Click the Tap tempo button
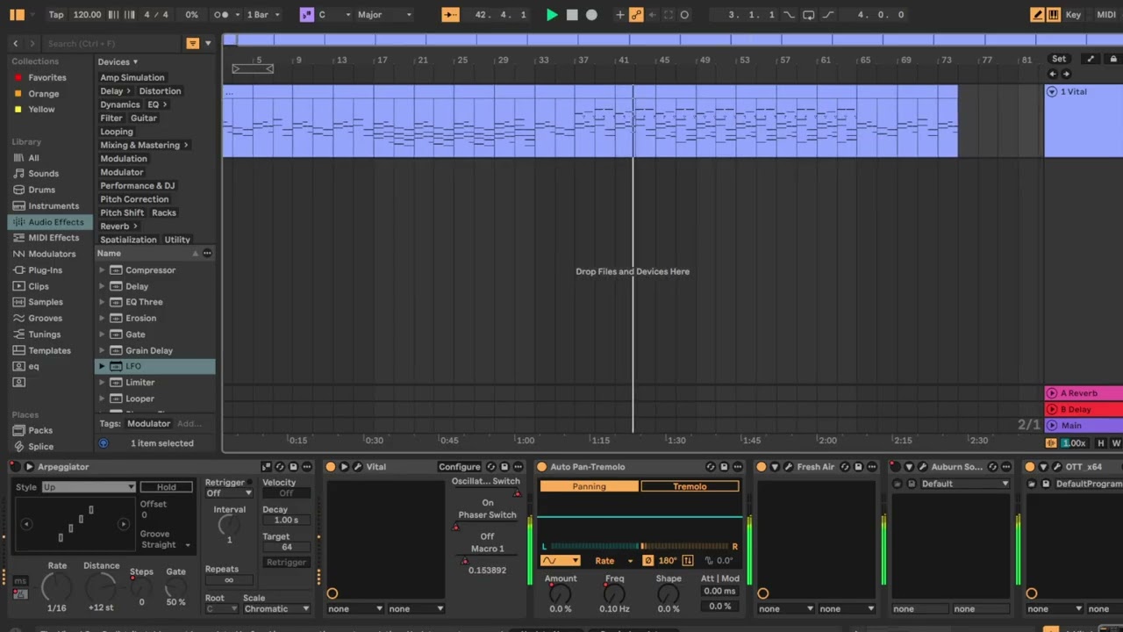Image resolution: width=1123 pixels, height=632 pixels. 56,15
